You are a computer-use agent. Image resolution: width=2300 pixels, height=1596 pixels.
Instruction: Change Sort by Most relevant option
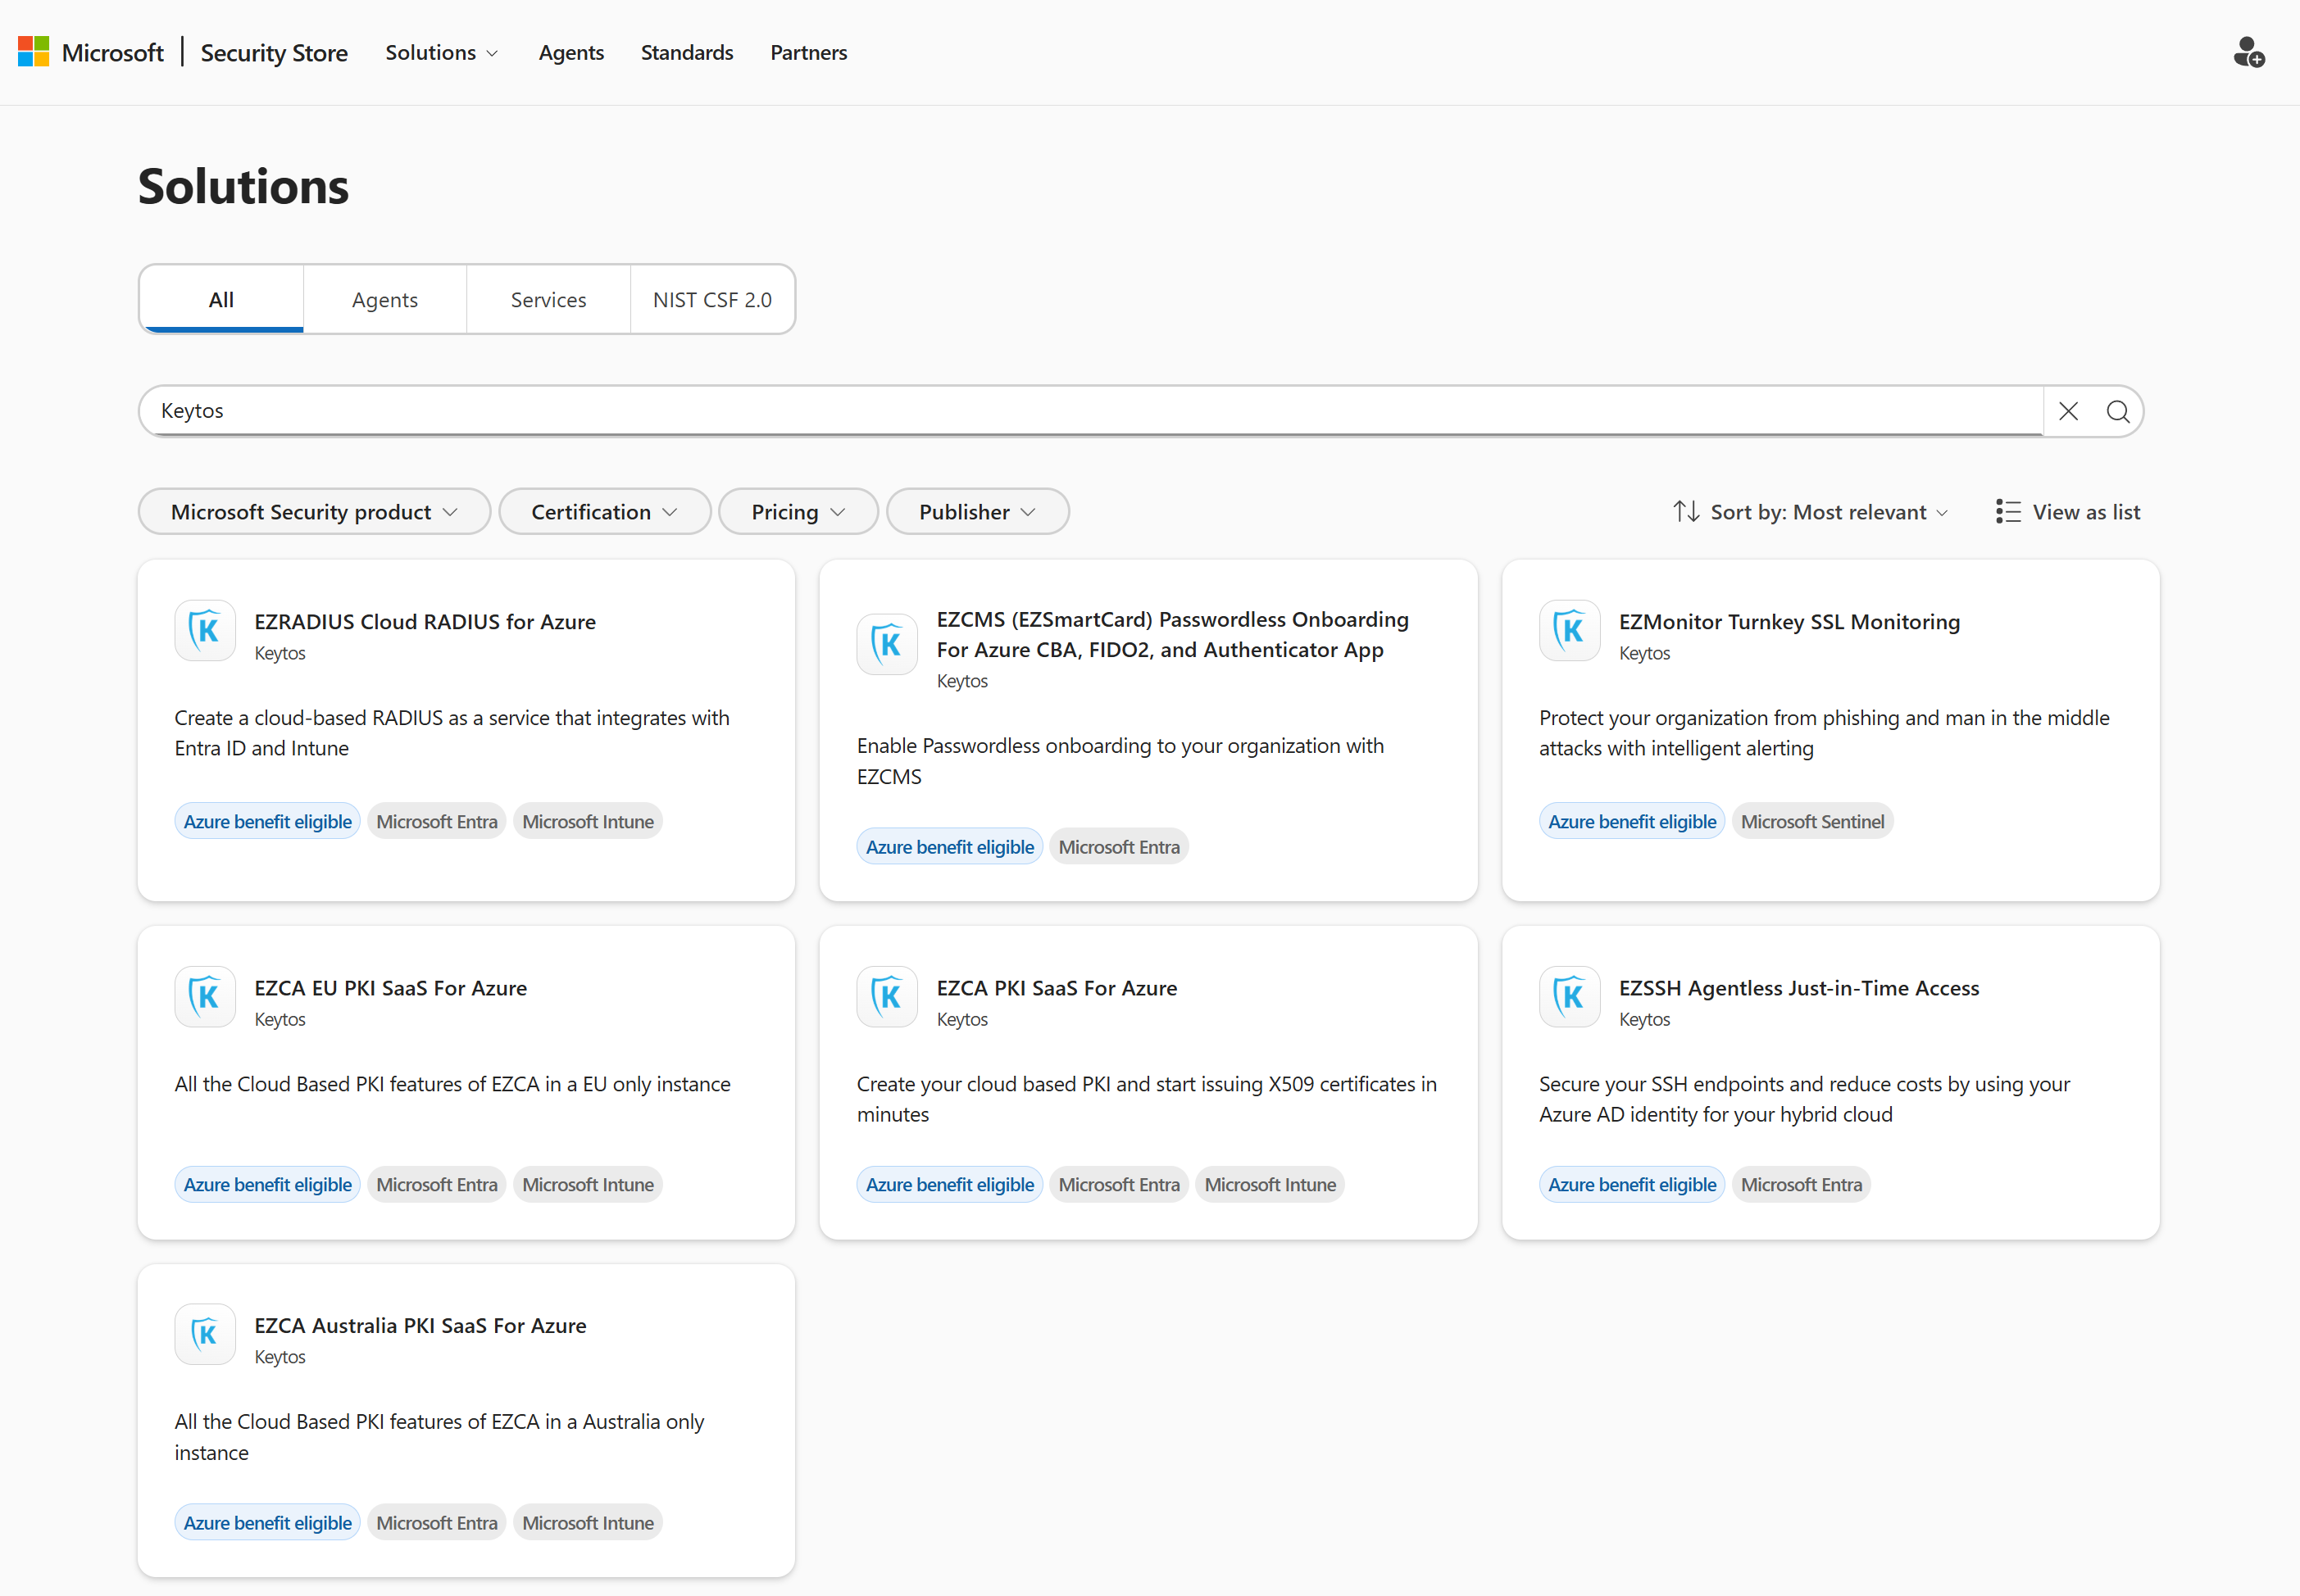pyautogui.click(x=1811, y=512)
